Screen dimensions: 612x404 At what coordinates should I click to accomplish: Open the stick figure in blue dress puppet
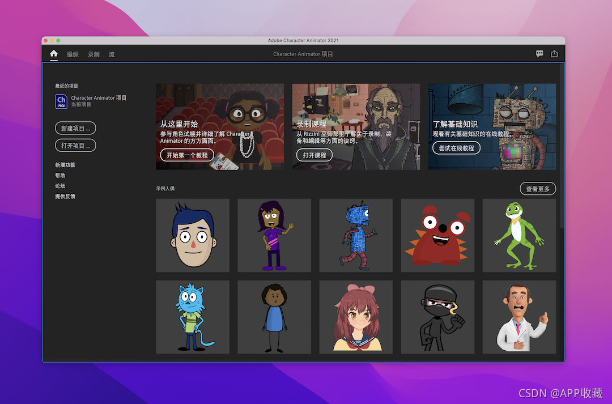point(274,317)
